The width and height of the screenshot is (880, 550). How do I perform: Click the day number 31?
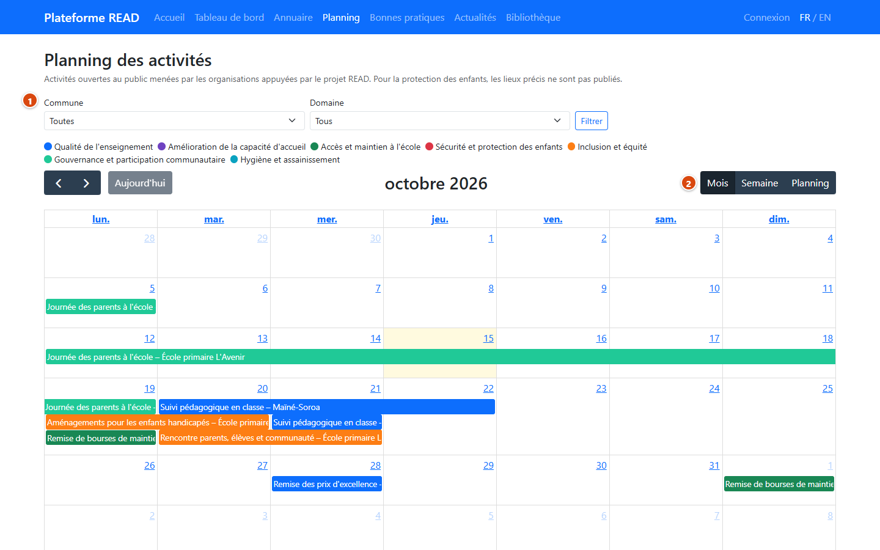pos(714,466)
